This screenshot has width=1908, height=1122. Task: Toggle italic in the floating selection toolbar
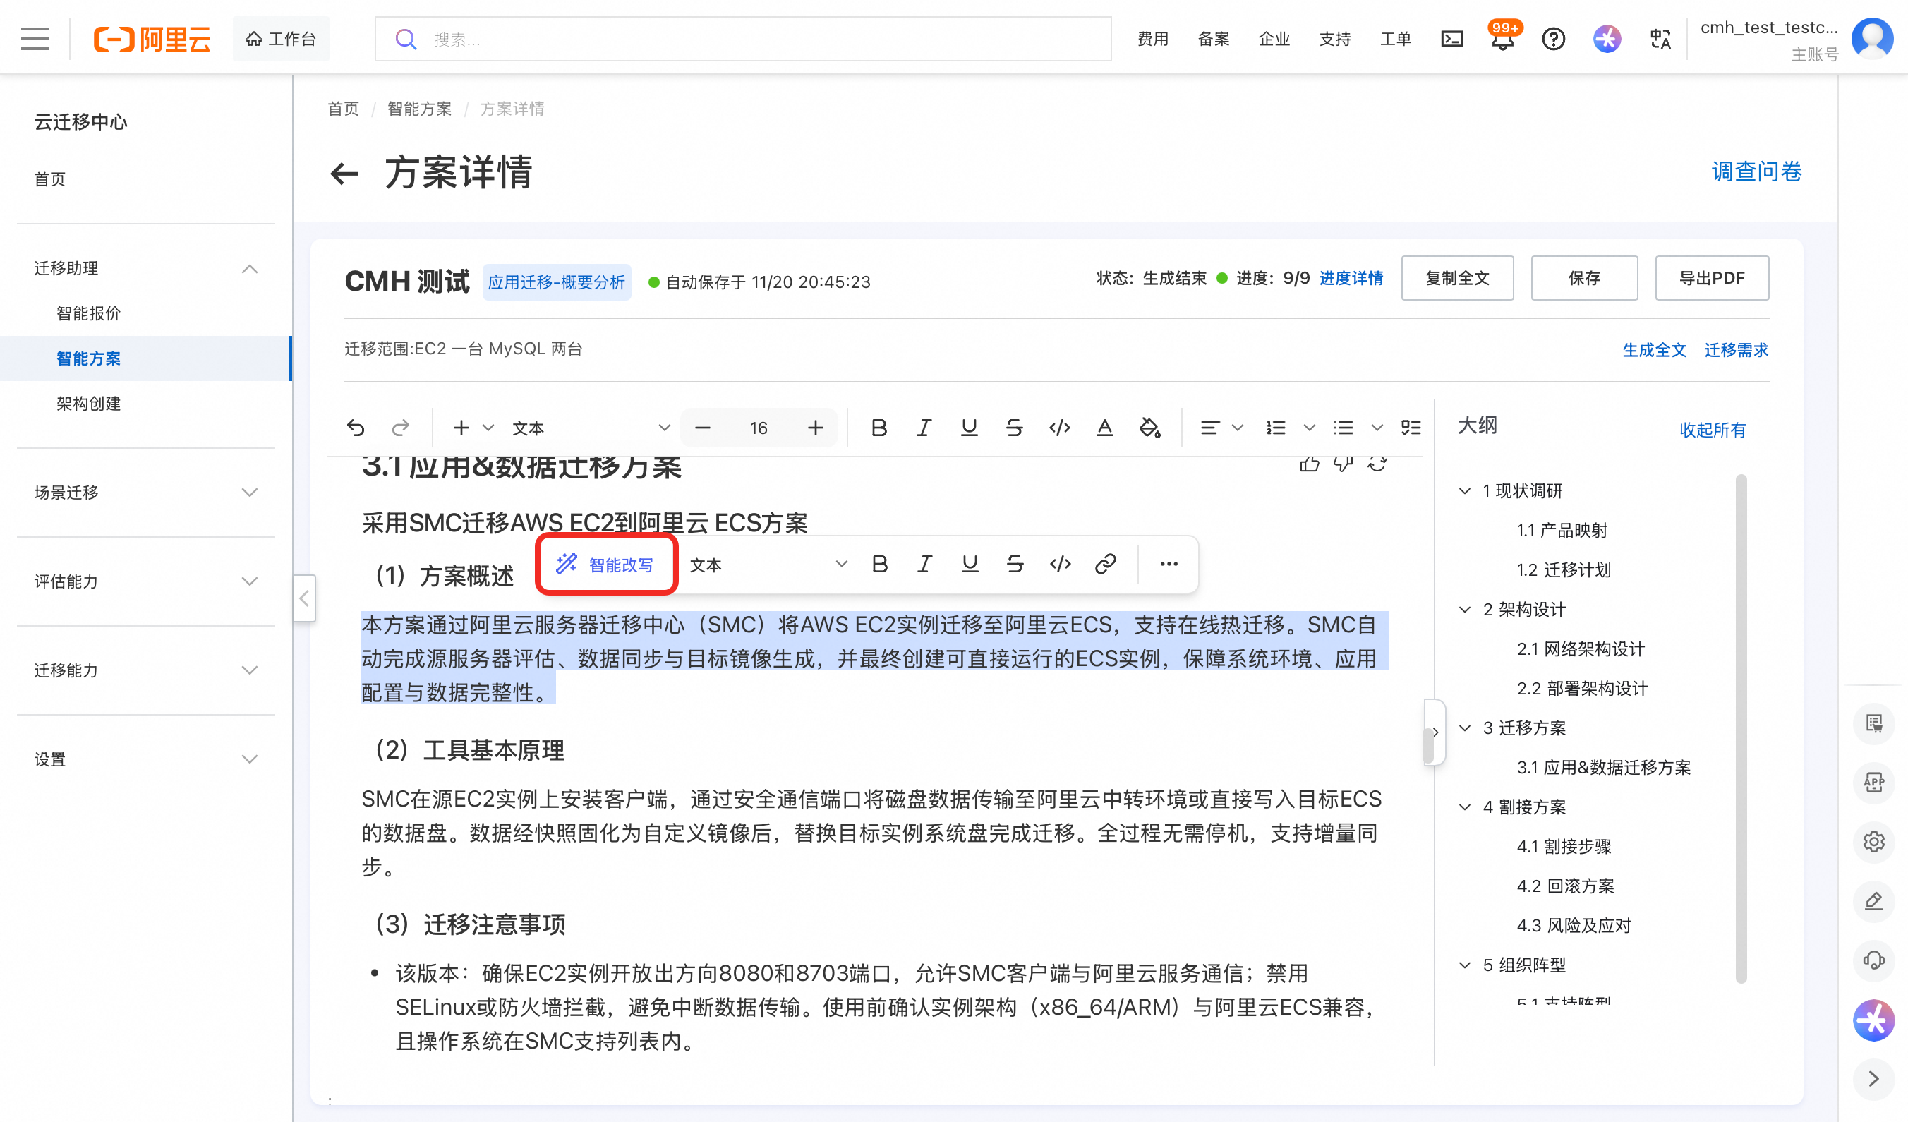pyautogui.click(x=924, y=564)
